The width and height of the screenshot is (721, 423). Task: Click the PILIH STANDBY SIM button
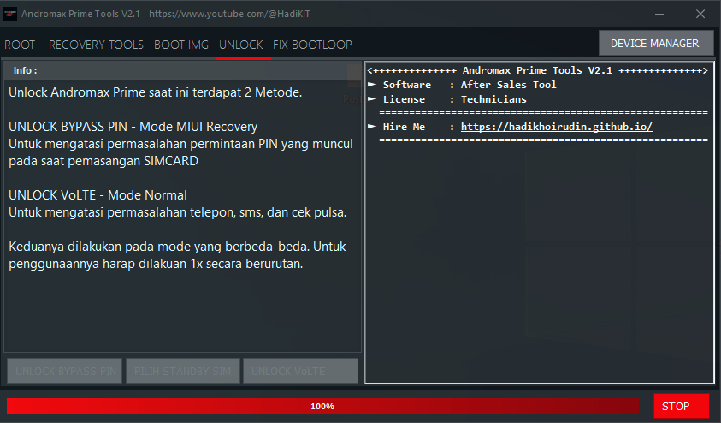pos(182,371)
